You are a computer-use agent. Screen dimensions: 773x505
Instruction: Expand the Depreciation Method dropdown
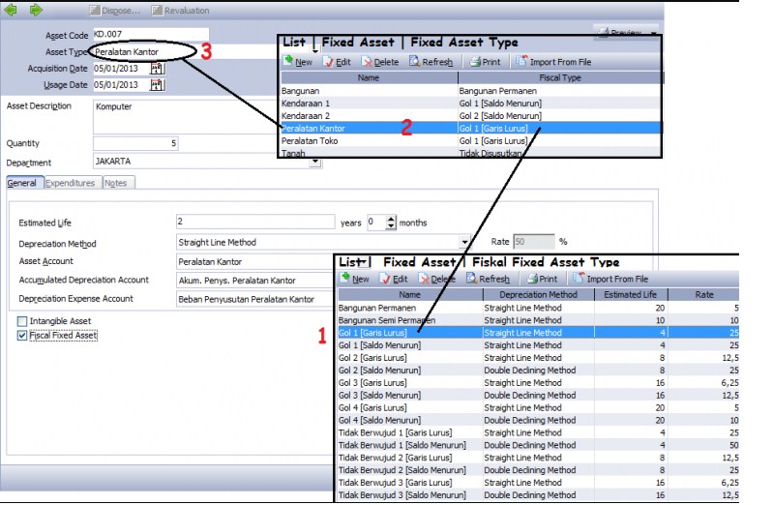click(x=465, y=243)
